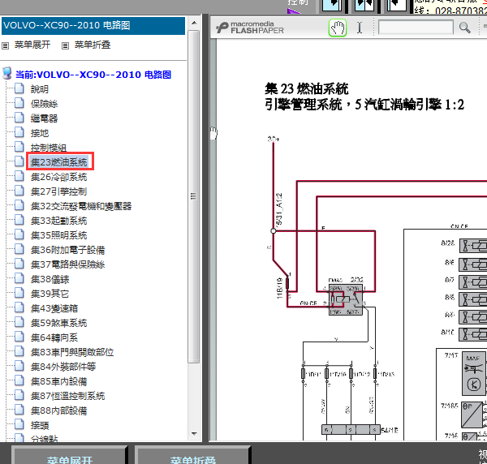Click the page icon beside 接頭
Screen dimensions: 487x464
(19, 423)
